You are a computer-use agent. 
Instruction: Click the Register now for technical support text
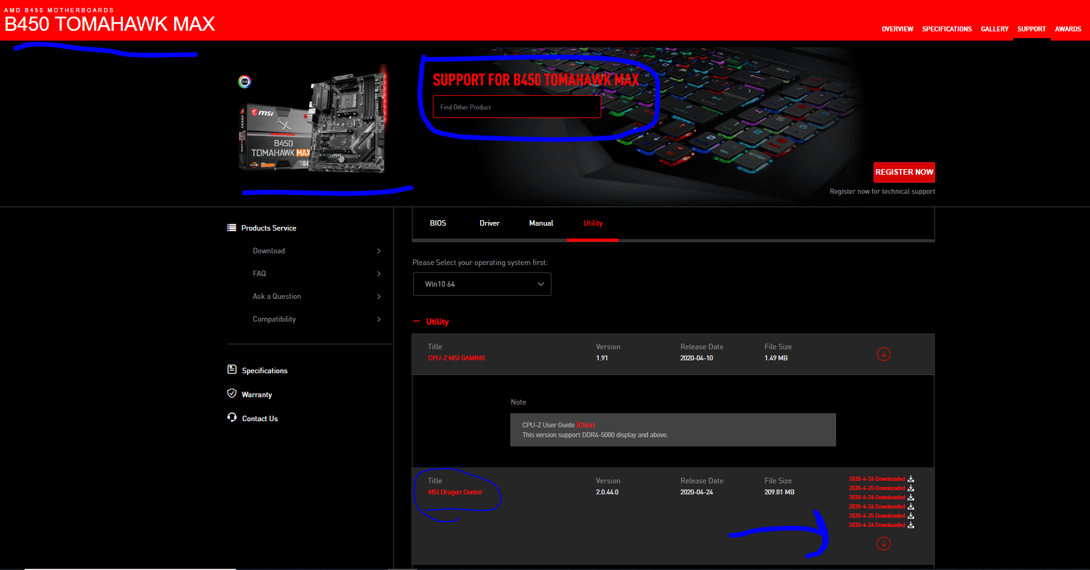pos(882,192)
